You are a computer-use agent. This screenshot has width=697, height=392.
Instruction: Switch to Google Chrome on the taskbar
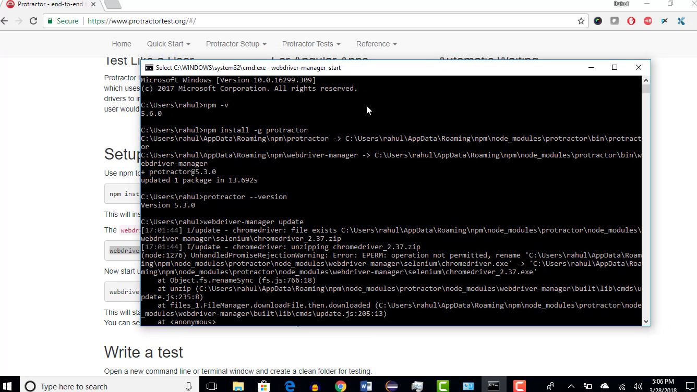click(341, 386)
